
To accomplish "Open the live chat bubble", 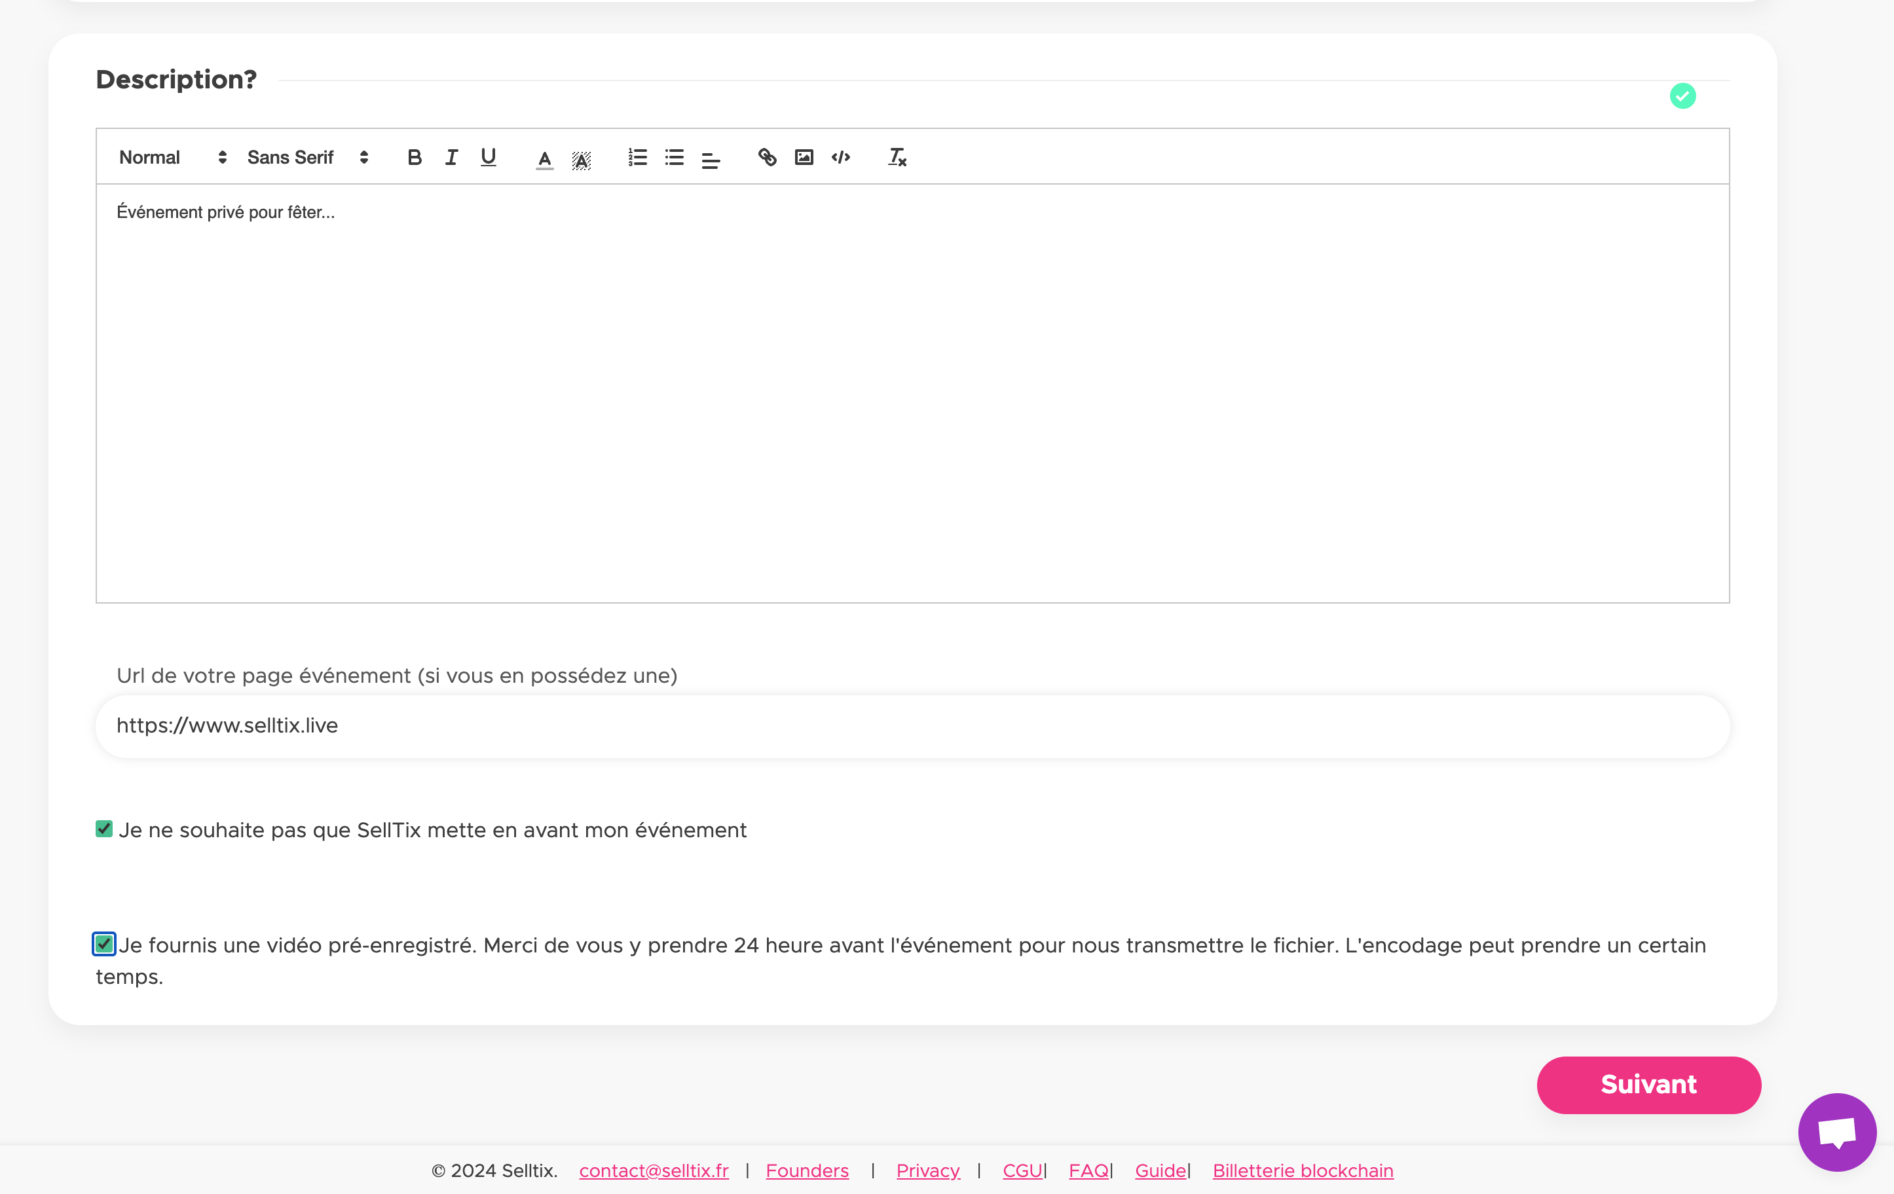I will [1836, 1132].
